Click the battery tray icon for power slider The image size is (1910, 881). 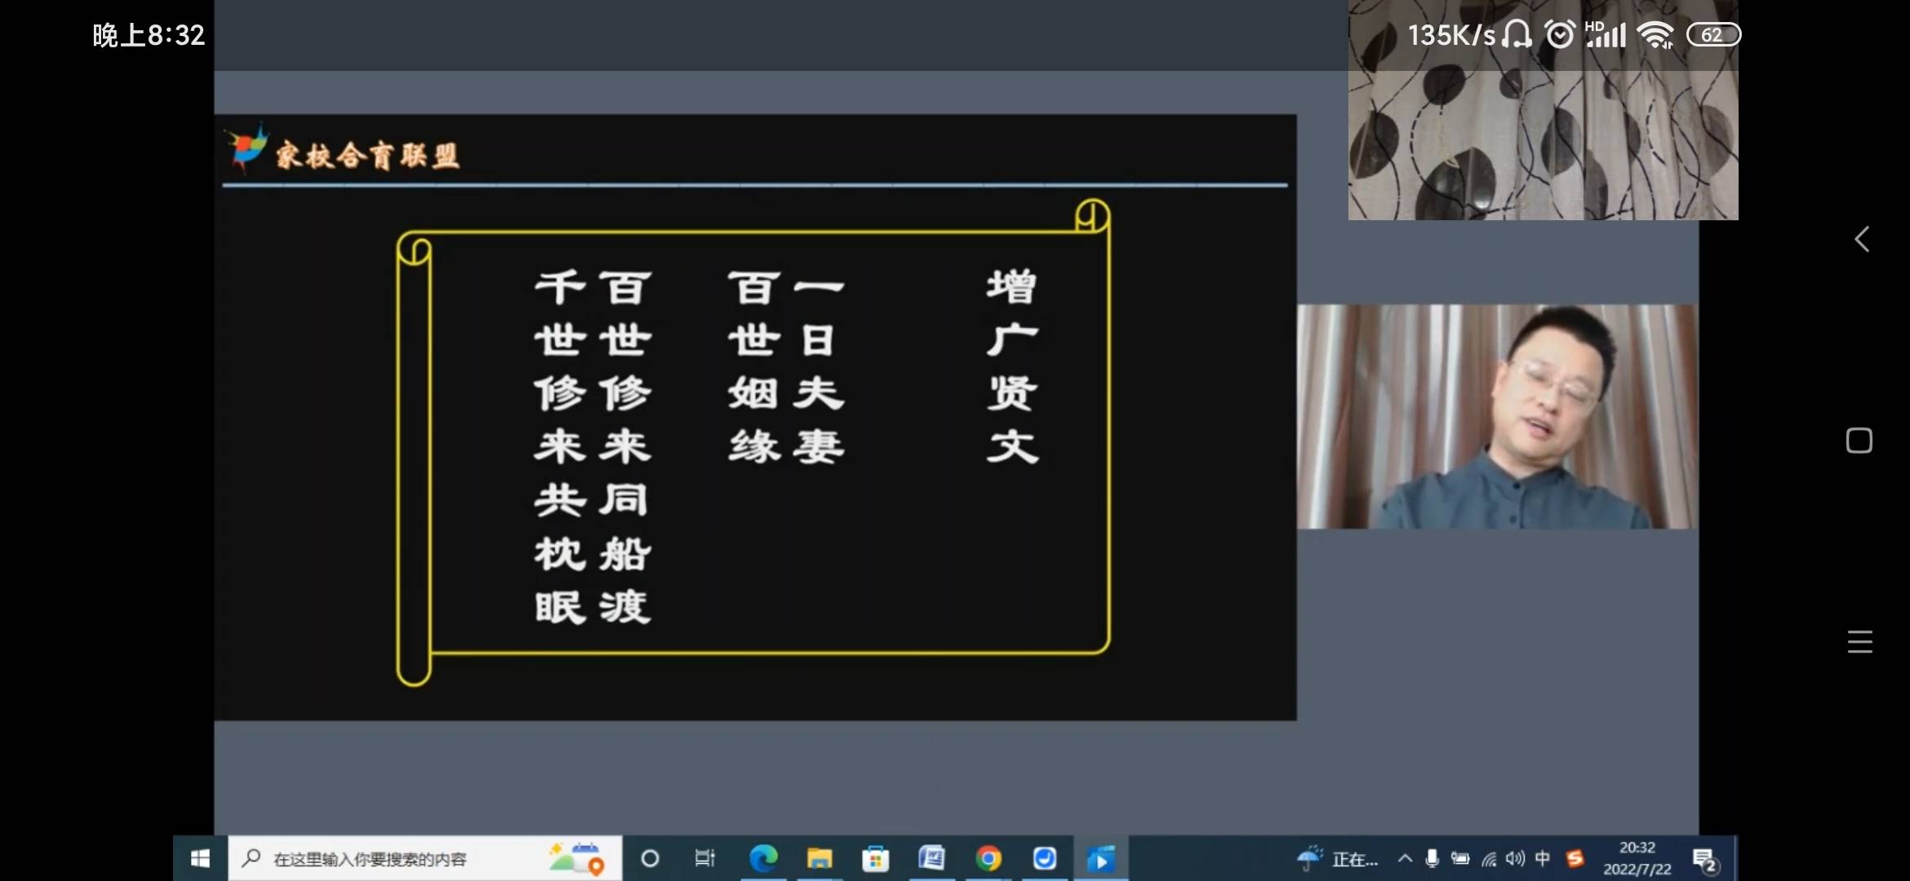click(1460, 858)
